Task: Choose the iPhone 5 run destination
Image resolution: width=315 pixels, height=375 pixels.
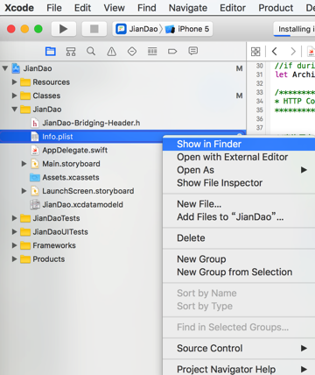Action: pos(187,29)
